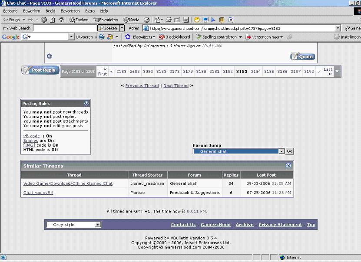Click the Go button beside Forum Jump
361x262 pixels.
coord(289,151)
